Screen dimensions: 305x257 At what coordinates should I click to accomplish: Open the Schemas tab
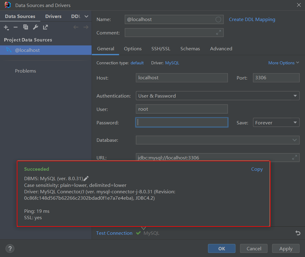190,48
